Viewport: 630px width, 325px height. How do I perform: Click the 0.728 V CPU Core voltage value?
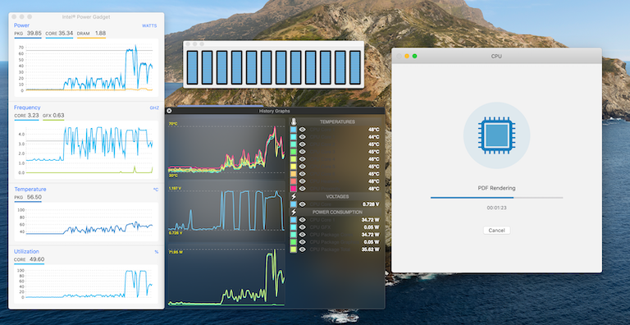[x=371, y=204]
